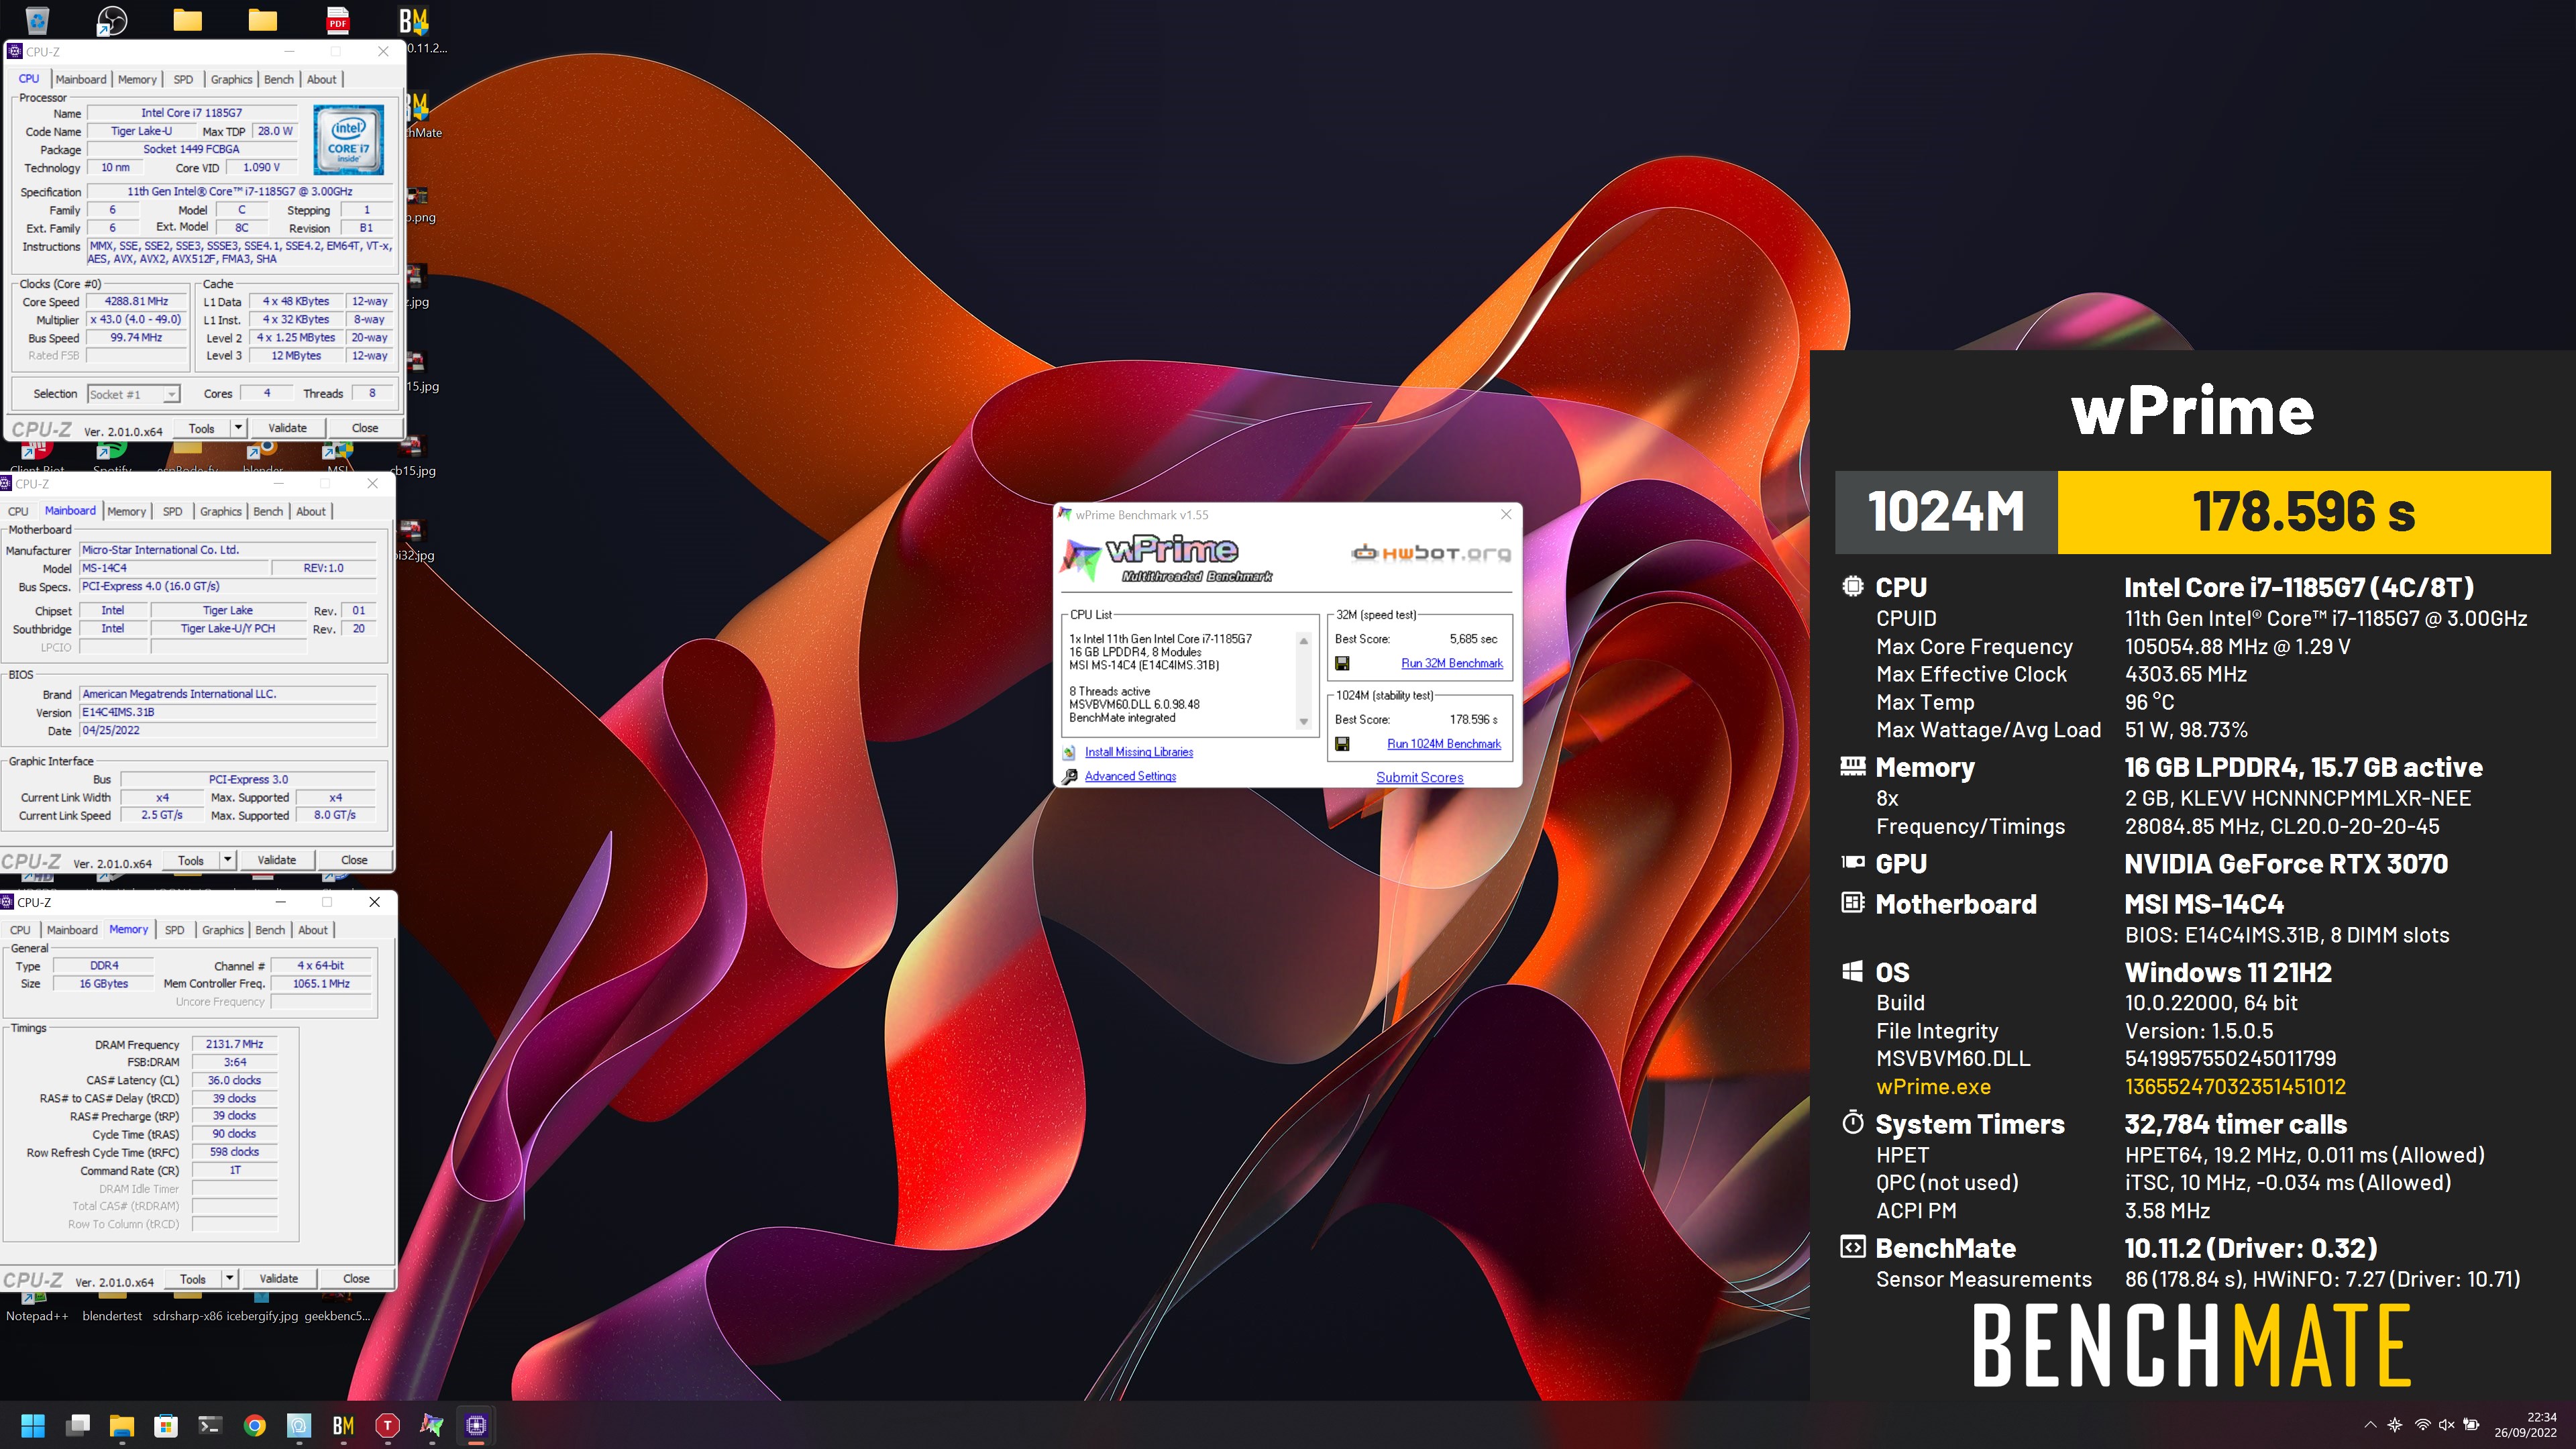Click the muted volume tray icon
Viewport: 2576px width, 1449px height.
(2447, 1425)
